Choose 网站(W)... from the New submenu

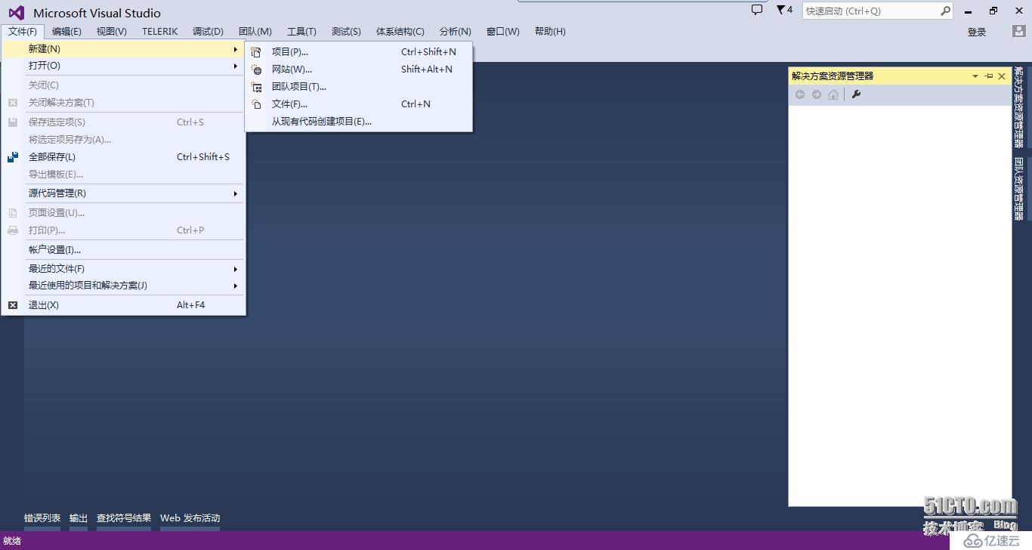pos(359,70)
